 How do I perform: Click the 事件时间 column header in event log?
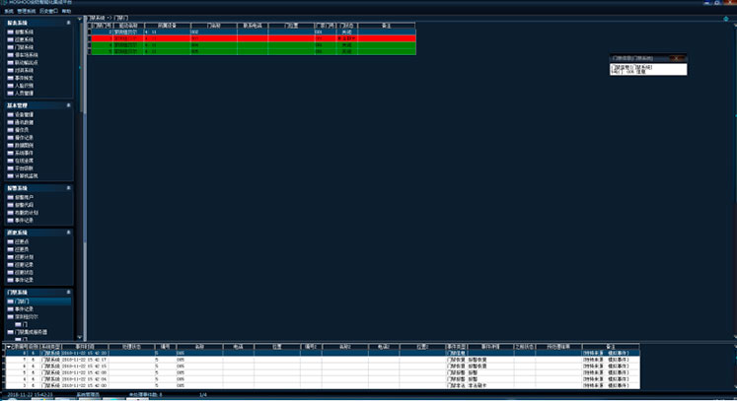pyautogui.click(x=83, y=347)
